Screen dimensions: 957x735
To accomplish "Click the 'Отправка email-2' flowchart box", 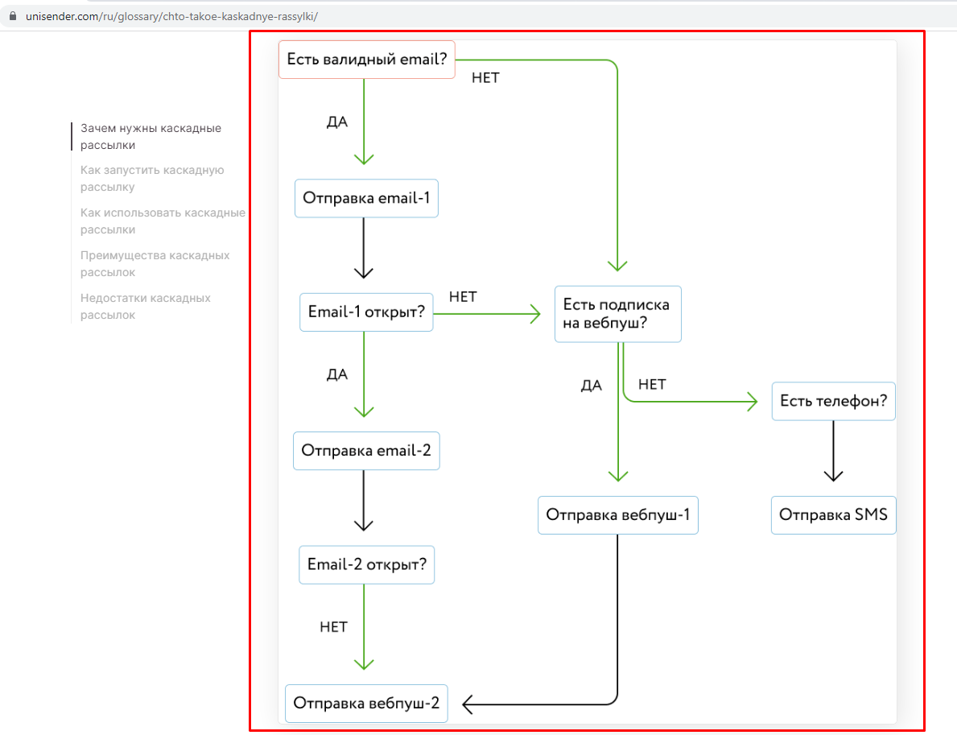I will [366, 451].
